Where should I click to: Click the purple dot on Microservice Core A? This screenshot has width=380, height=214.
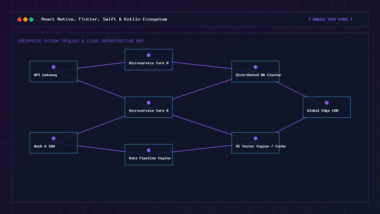148,55
